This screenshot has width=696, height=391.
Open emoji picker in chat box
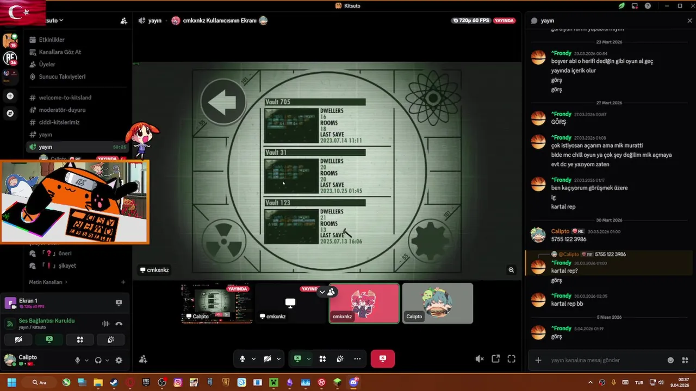[670, 360]
